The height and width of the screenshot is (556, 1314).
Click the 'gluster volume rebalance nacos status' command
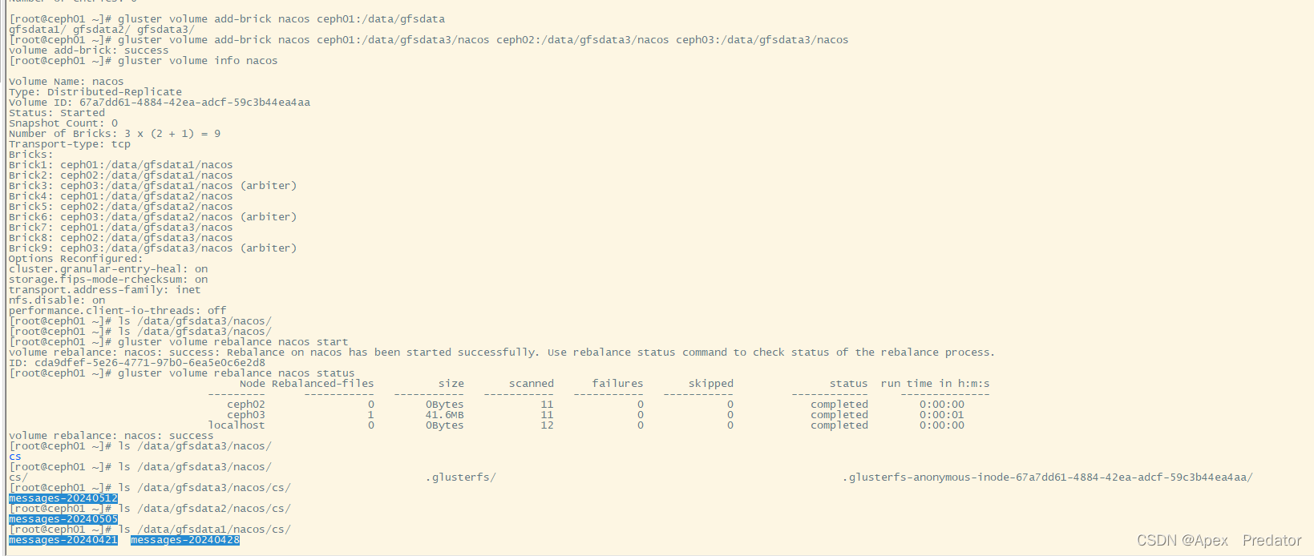point(237,373)
